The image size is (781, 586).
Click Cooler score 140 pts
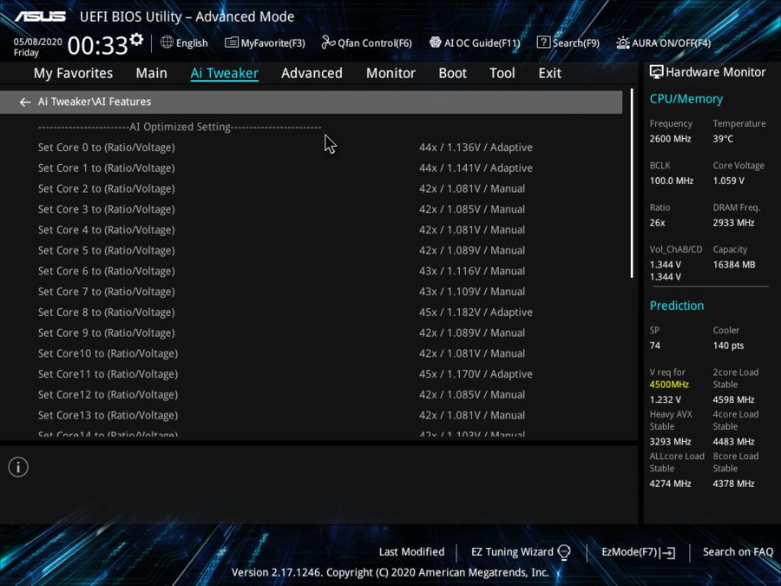click(728, 346)
